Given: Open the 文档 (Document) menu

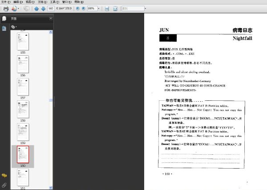Looking at the screenshot, I should pos(42,2).
